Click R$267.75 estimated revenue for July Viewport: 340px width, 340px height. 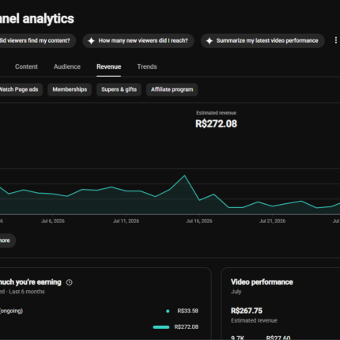[x=247, y=311]
